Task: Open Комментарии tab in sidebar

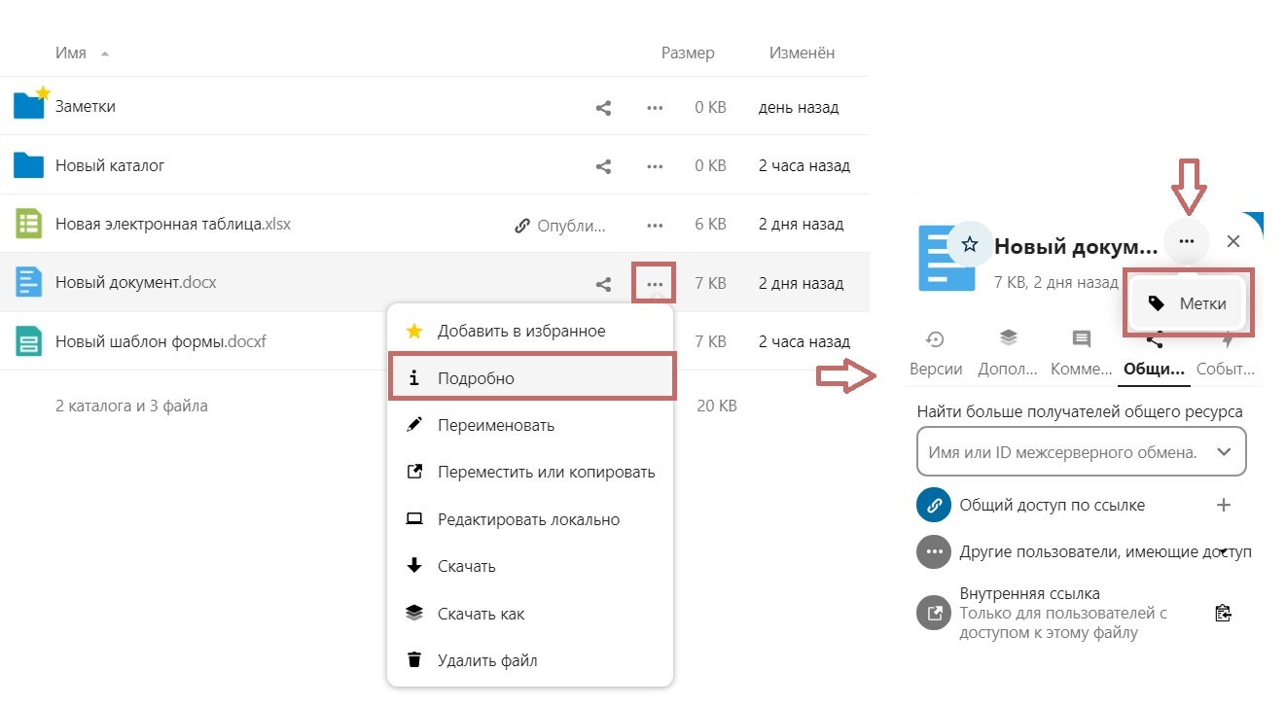Action: [x=1081, y=355]
